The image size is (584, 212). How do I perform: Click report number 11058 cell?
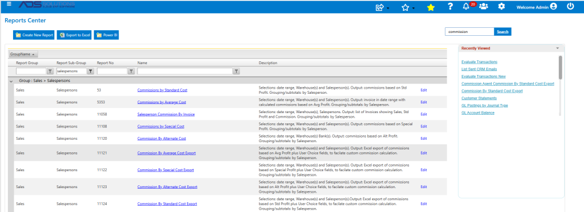102,114
